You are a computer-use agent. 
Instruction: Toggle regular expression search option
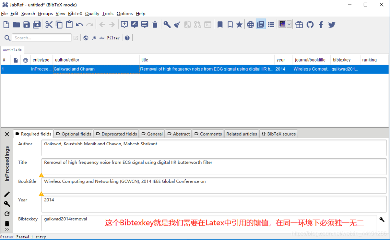click(94, 38)
